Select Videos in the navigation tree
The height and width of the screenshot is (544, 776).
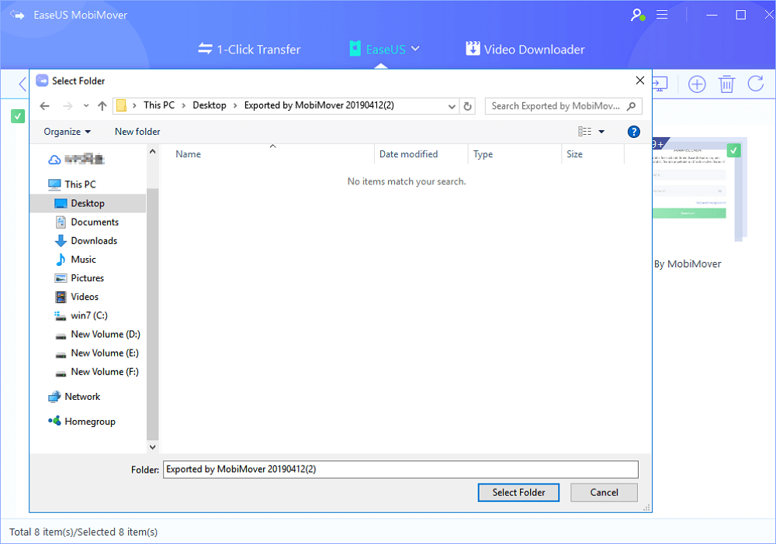pyautogui.click(x=76, y=297)
